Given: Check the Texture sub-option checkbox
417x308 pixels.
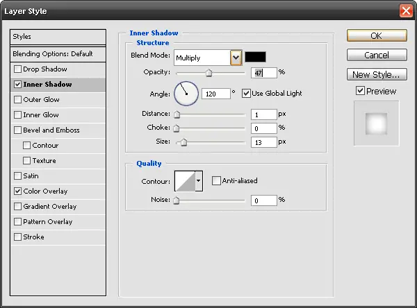Looking at the screenshot, I should [x=26, y=161].
